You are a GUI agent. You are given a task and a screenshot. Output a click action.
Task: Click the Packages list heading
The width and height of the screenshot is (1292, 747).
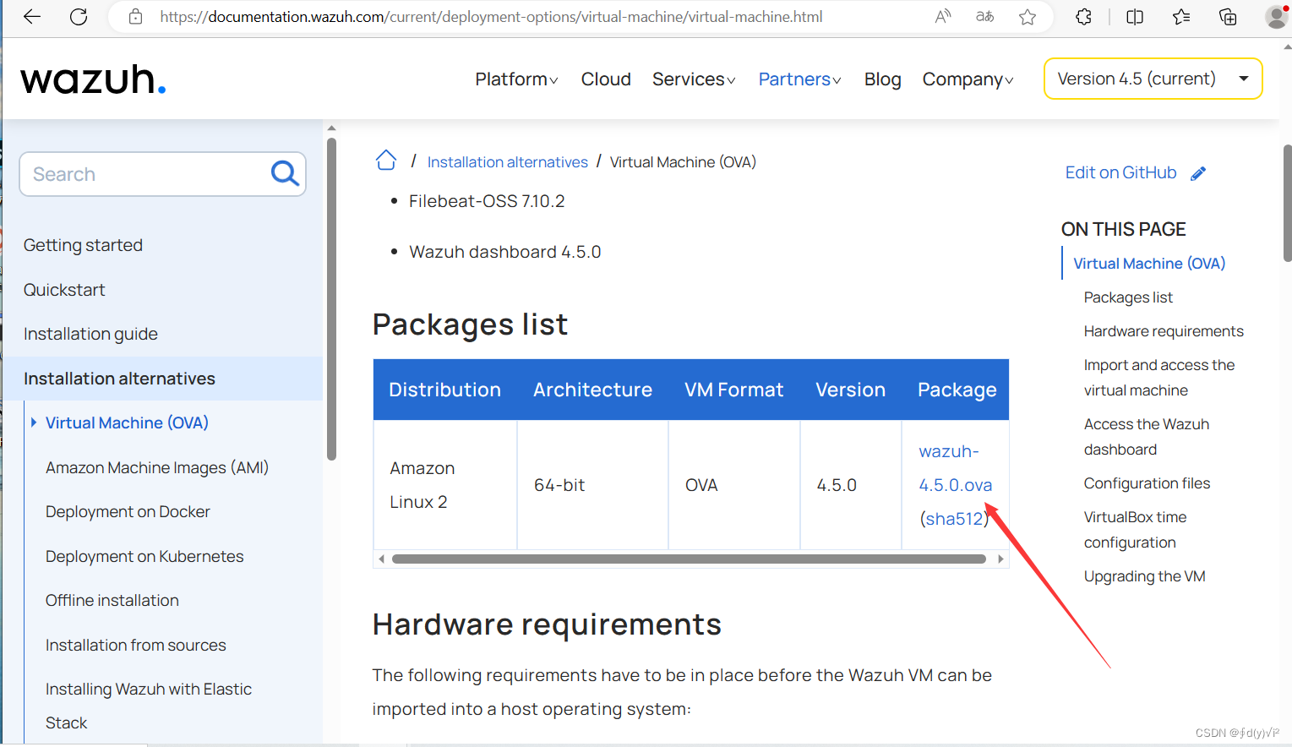470,324
